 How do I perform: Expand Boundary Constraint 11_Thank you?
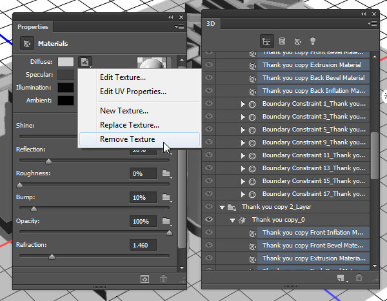point(243,156)
